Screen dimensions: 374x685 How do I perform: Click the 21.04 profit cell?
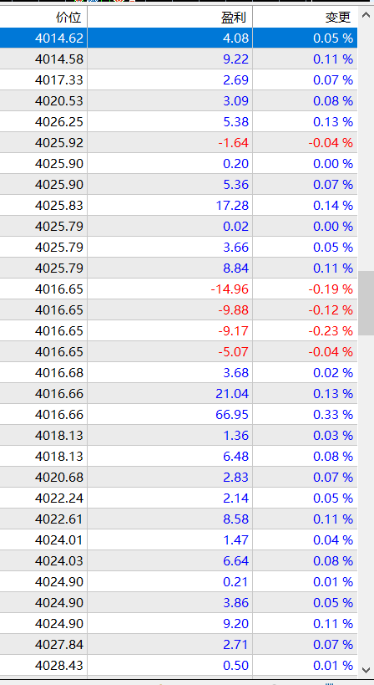pos(170,393)
